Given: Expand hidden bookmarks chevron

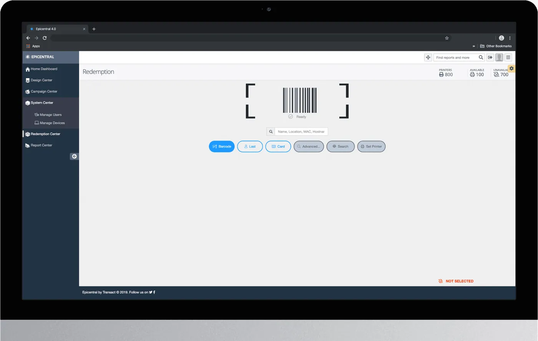Looking at the screenshot, I should tap(474, 46).
